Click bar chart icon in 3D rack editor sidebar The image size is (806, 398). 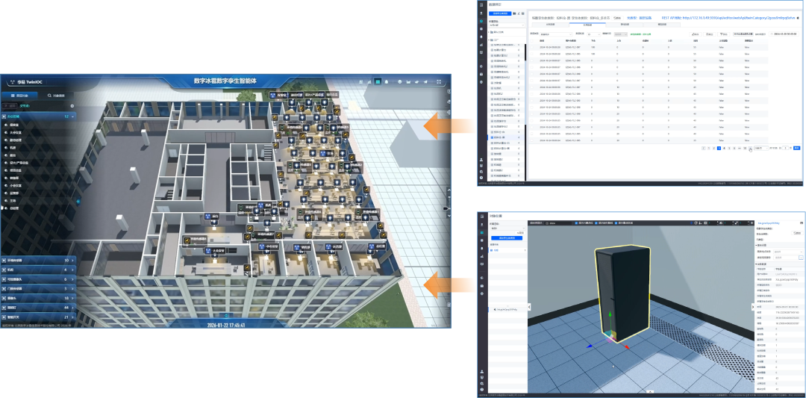click(481, 256)
